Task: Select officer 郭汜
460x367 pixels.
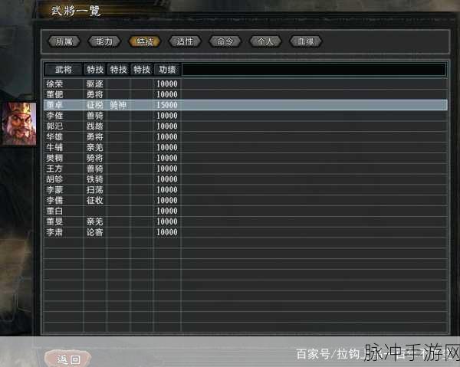Action: point(54,126)
